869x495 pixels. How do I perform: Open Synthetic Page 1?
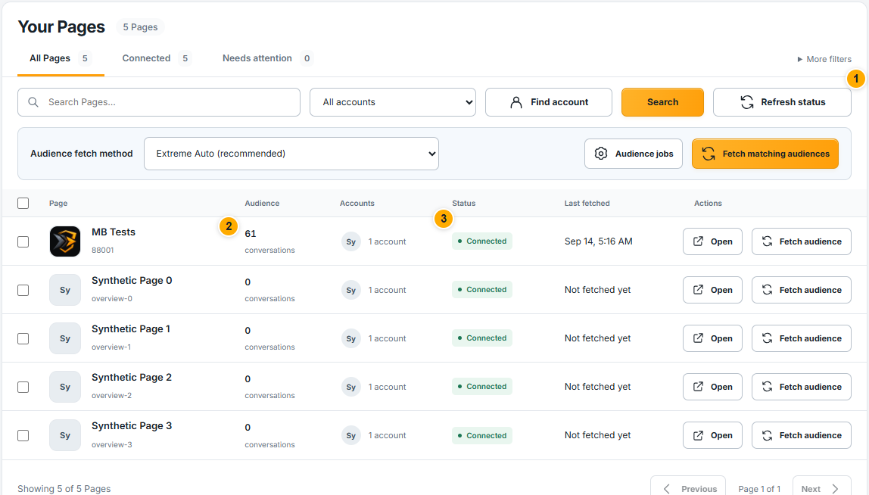[712, 338]
